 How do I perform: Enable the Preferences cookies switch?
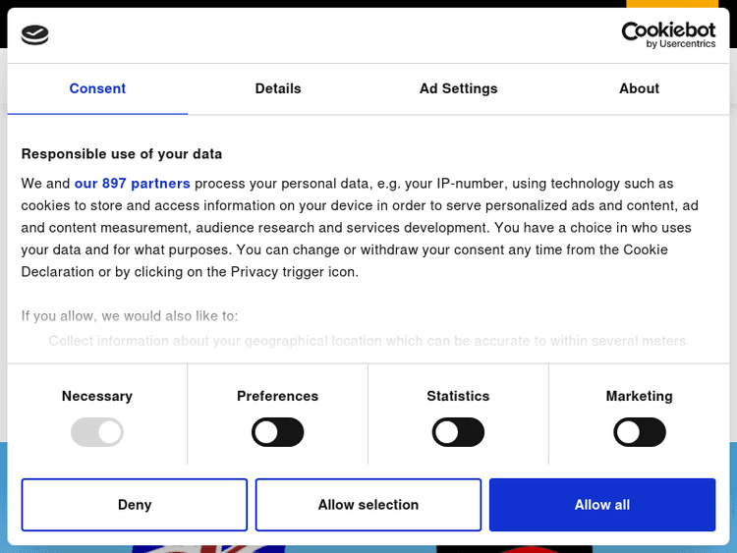point(278,432)
